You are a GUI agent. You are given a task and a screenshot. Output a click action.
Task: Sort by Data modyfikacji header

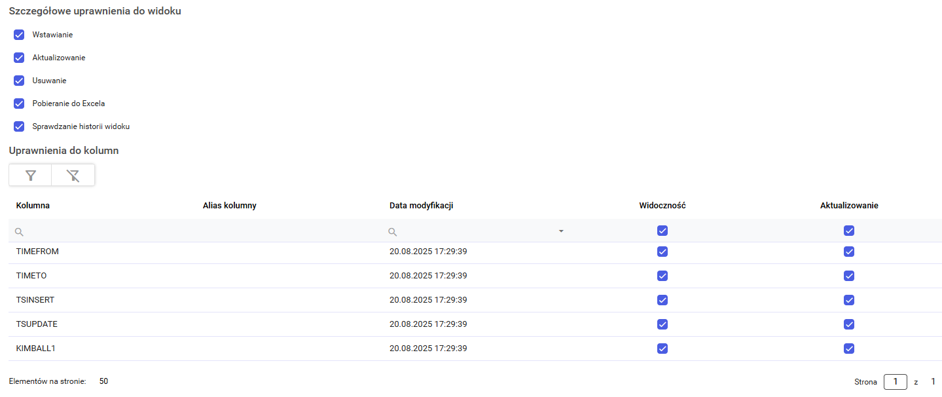click(422, 206)
